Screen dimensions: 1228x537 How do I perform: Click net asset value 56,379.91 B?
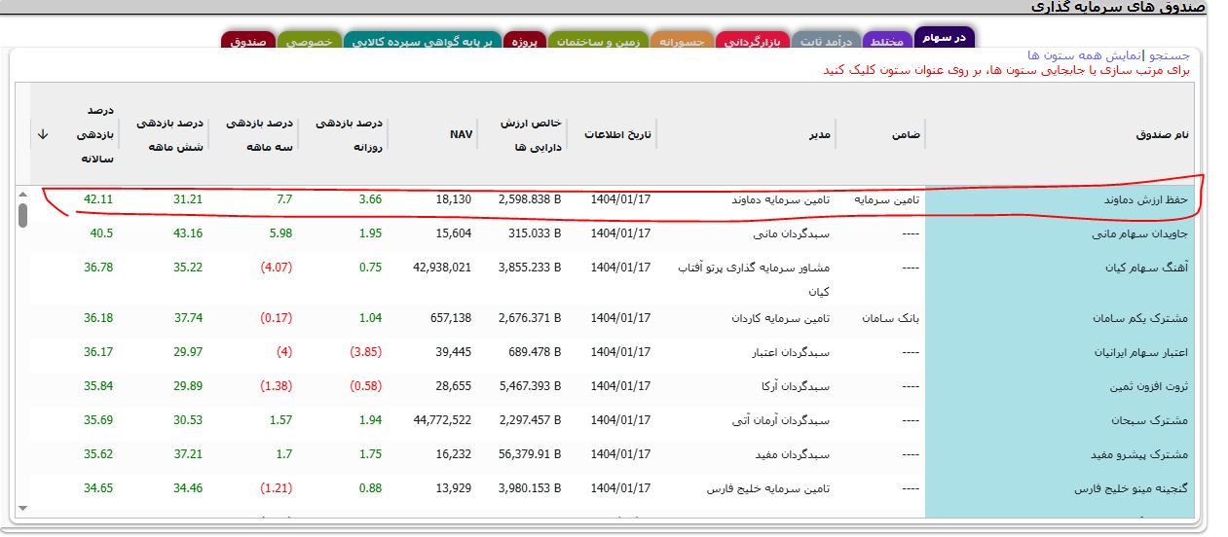coord(530,454)
